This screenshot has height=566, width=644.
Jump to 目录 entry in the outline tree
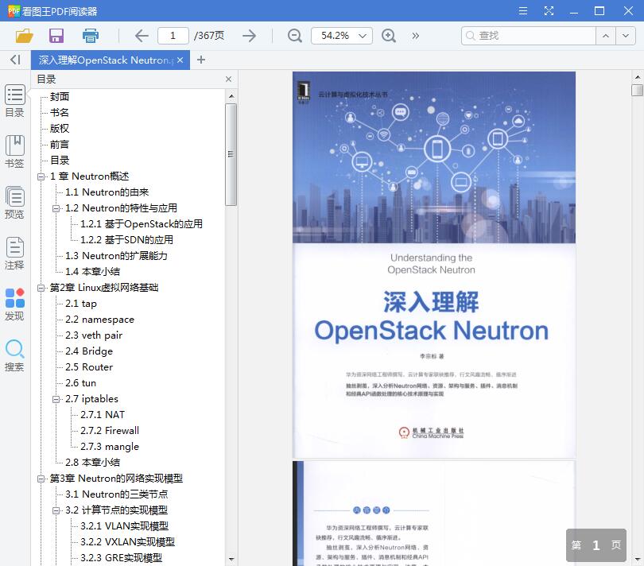[x=60, y=161]
